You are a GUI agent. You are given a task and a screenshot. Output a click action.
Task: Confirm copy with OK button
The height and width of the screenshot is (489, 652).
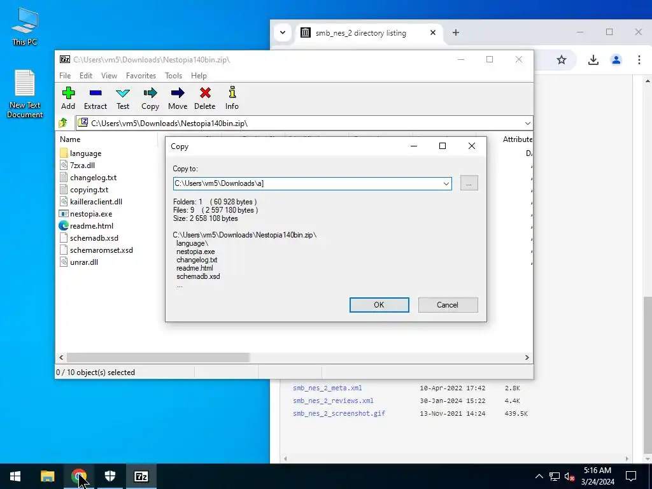(x=379, y=305)
